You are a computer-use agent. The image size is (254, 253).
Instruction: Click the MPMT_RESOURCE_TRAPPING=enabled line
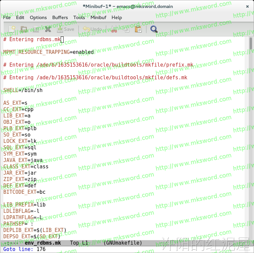tap(49, 52)
